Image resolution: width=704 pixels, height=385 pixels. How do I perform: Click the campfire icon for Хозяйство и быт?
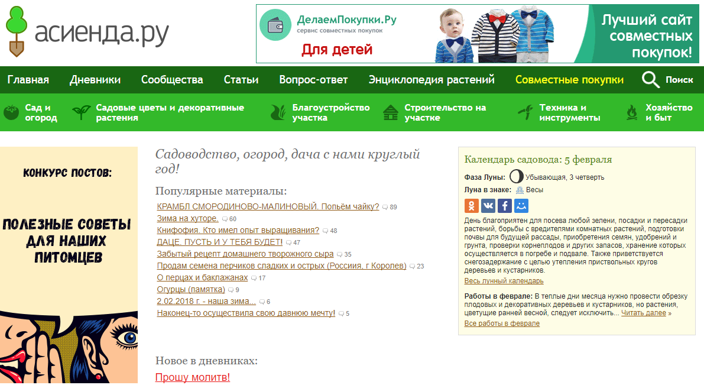(632, 112)
